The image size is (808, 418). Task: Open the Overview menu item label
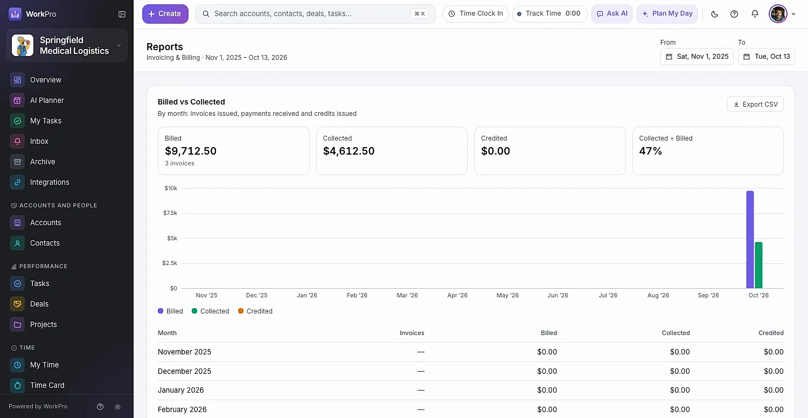pyautogui.click(x=46, y=80)
